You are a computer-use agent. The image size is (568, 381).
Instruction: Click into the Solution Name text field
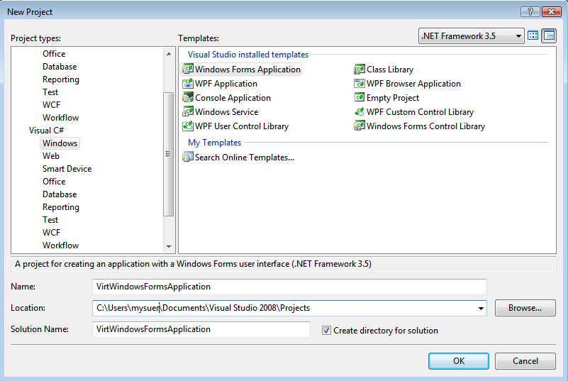201,329
